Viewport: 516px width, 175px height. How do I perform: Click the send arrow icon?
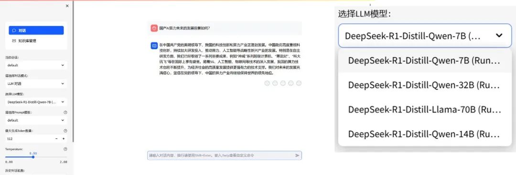pyautogui.click(x=298, y=155)
